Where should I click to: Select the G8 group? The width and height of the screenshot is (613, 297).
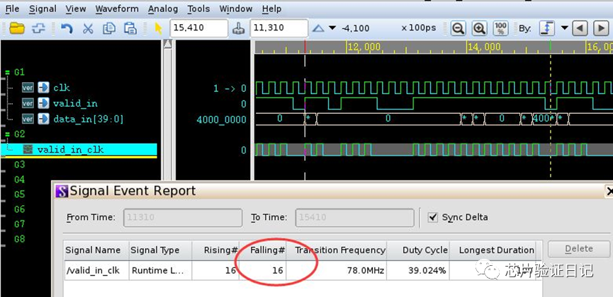[x=20, y=239]
